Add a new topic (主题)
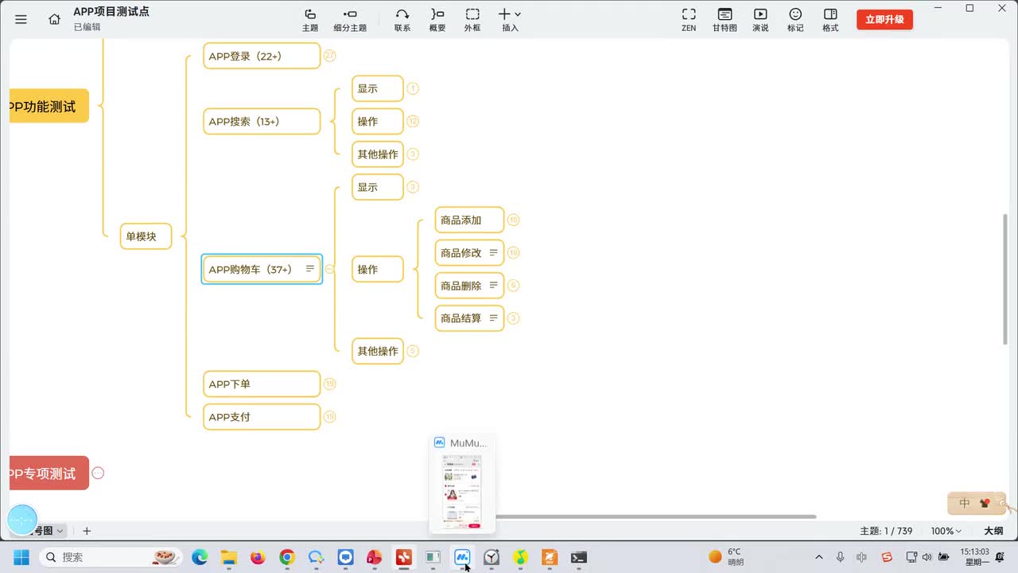 coord(310,20)
